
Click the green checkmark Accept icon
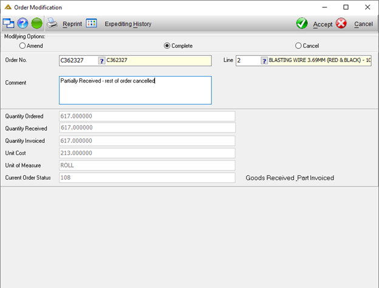point(302,24)
